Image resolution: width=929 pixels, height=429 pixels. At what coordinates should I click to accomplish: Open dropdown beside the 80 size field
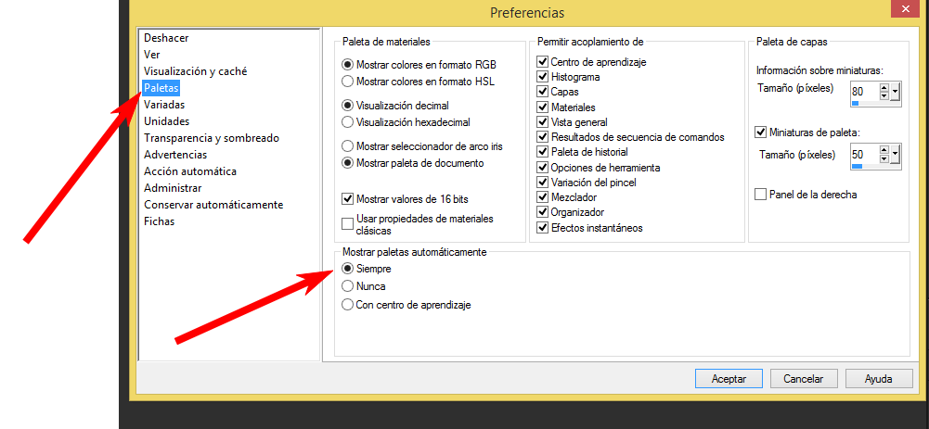(x=896, y=92)
